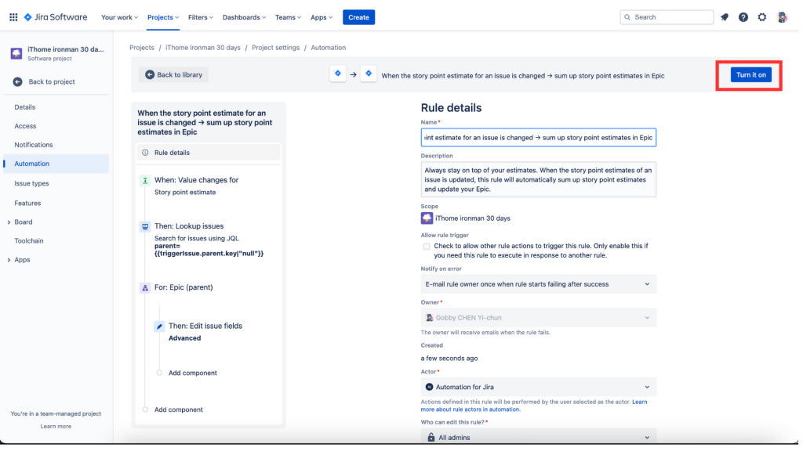Click the Description text area
Screen dimensions: 803x451
click(x=538, y=180)
